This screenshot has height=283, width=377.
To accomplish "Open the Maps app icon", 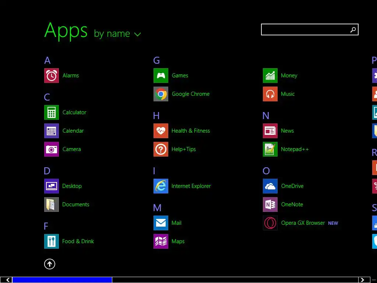I will [x=161, y=241].
